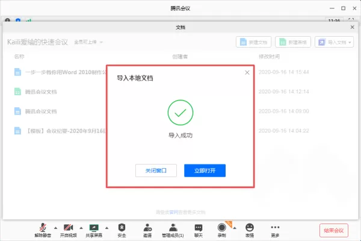Click the 录制 record icon

221,228
